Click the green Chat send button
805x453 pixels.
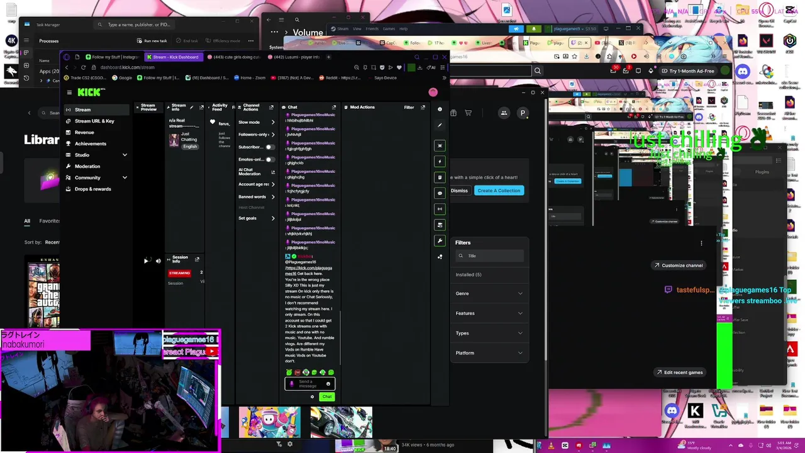(x=327, y=396)
